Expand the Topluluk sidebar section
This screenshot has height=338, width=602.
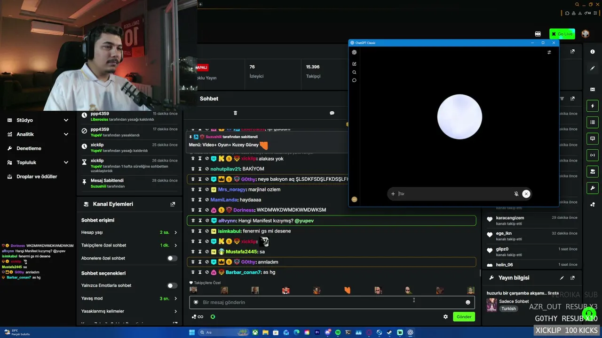(38, 162)
